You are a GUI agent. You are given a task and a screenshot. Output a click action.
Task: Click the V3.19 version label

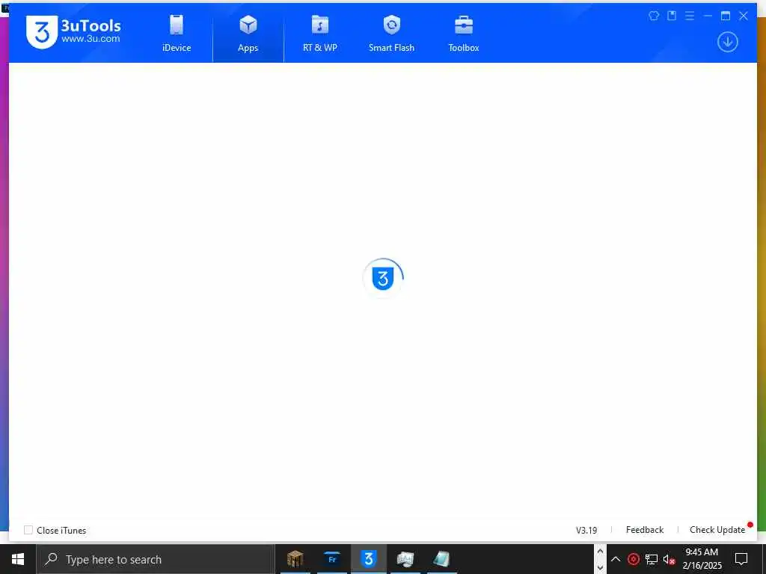[x=586, y=530]
